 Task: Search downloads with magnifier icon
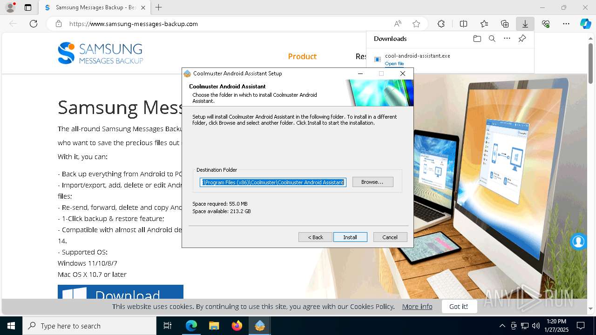pyautogui.click(x=492, y=39)
